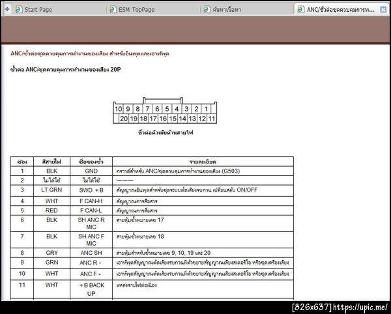Switch to the Start Page tab

coord(59,10)
